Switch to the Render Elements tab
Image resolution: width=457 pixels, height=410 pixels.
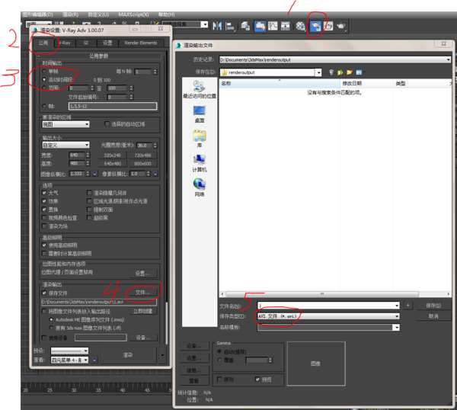click(141, 43)
